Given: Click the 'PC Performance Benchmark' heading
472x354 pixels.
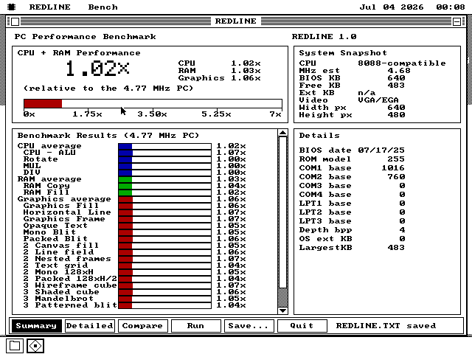Looking at the screenshot, I should point(86,37).
